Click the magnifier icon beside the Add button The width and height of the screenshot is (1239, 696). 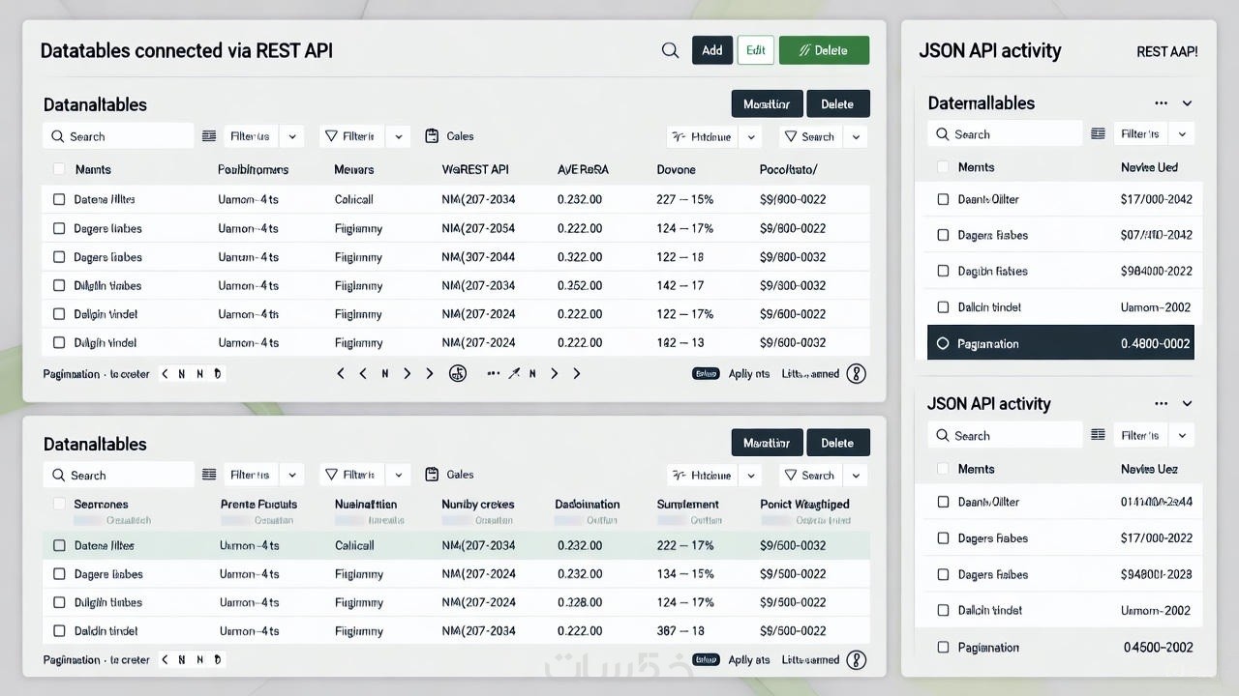pos(670,50)
